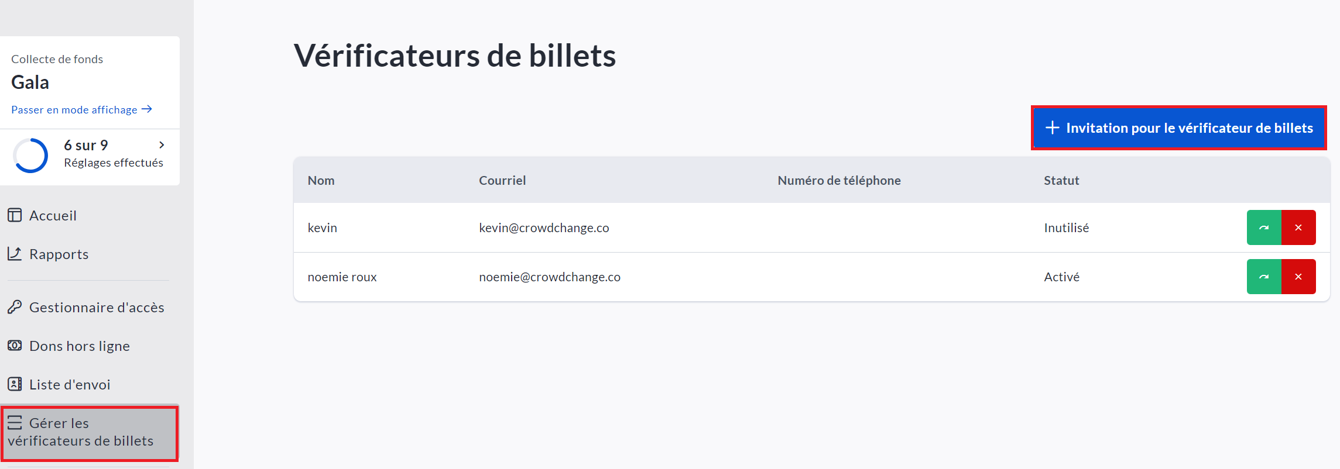Screen dimensions: 1340x469
Task: Go to Accueil in sidebar
Action: pyautogui.click(x=53, y=216)
